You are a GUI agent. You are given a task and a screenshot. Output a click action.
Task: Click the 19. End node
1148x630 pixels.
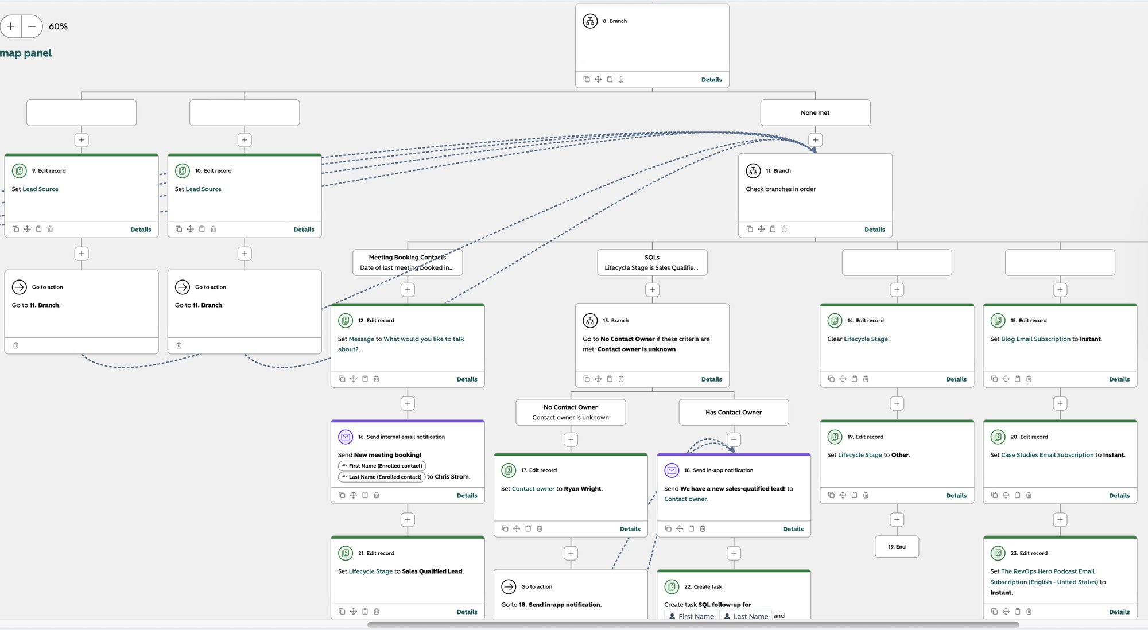click(897, 547)
